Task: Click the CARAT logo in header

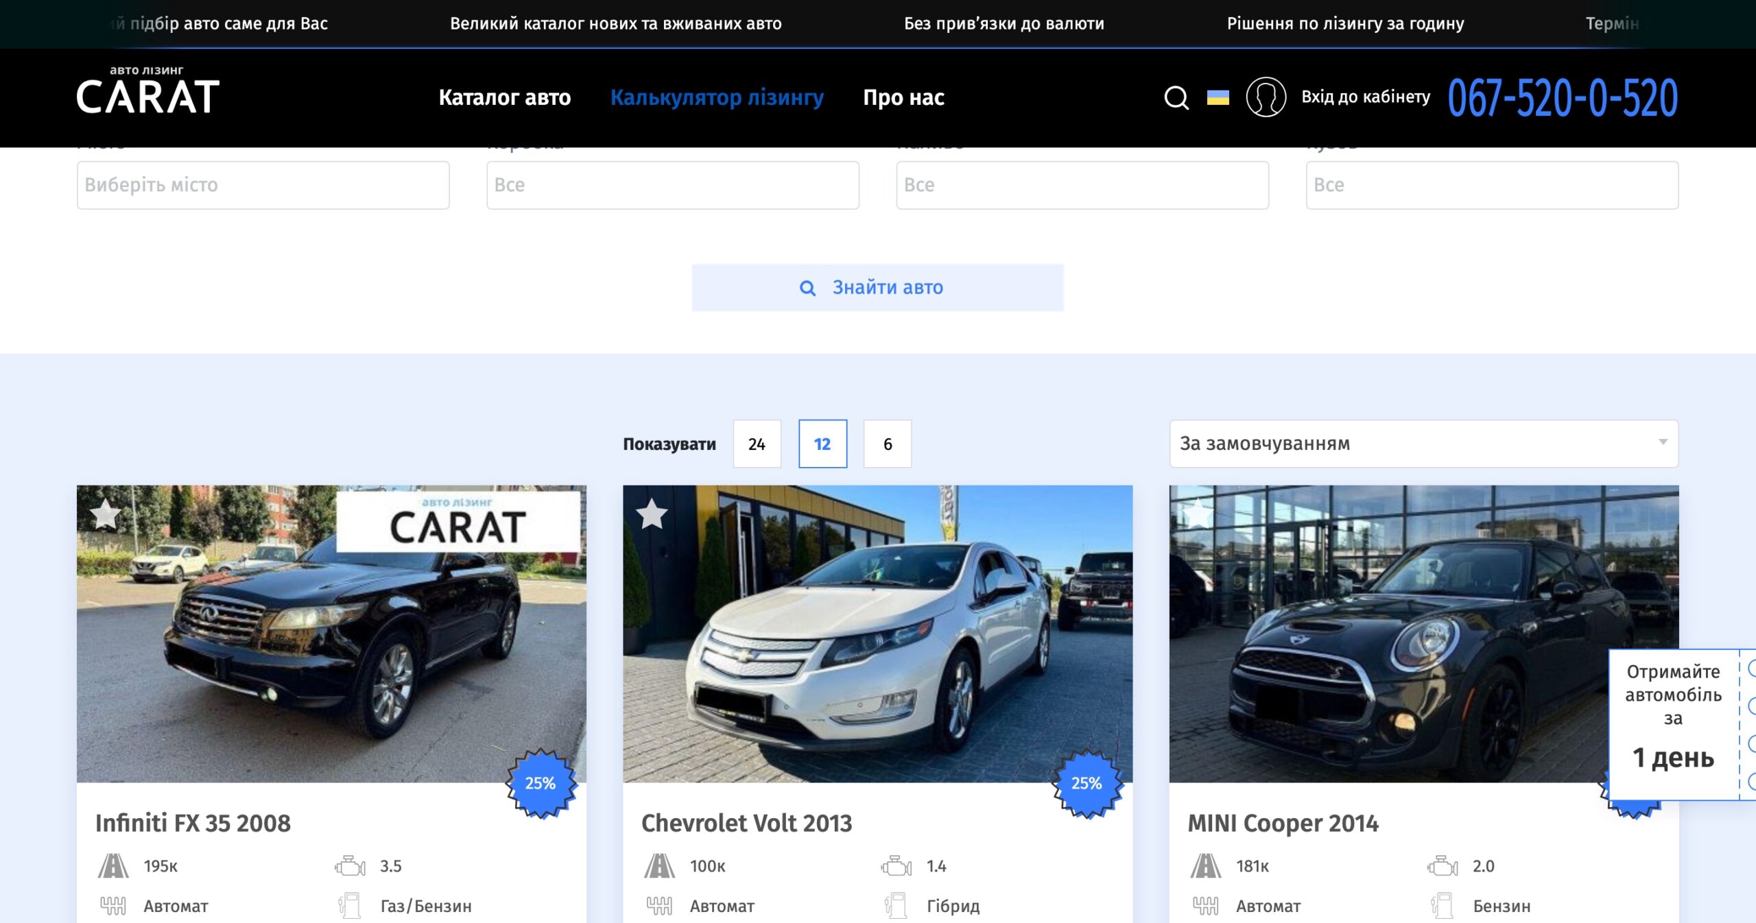Action: (147, 91)
